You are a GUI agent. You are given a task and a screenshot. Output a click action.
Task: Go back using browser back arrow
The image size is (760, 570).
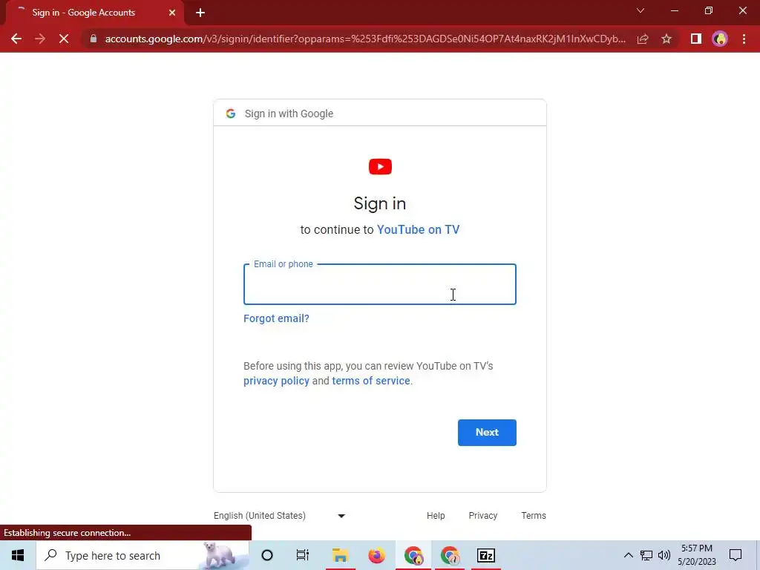point(16,39)
